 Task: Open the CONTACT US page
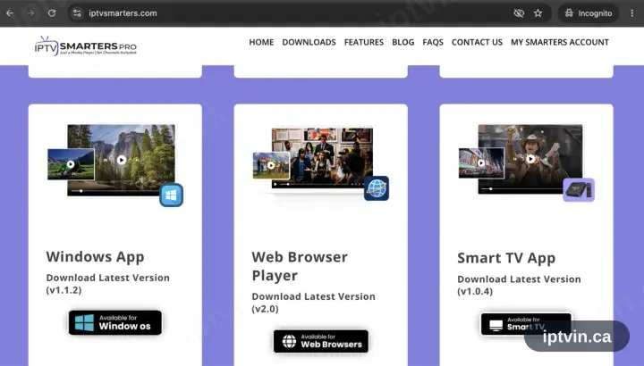(477, 42)
